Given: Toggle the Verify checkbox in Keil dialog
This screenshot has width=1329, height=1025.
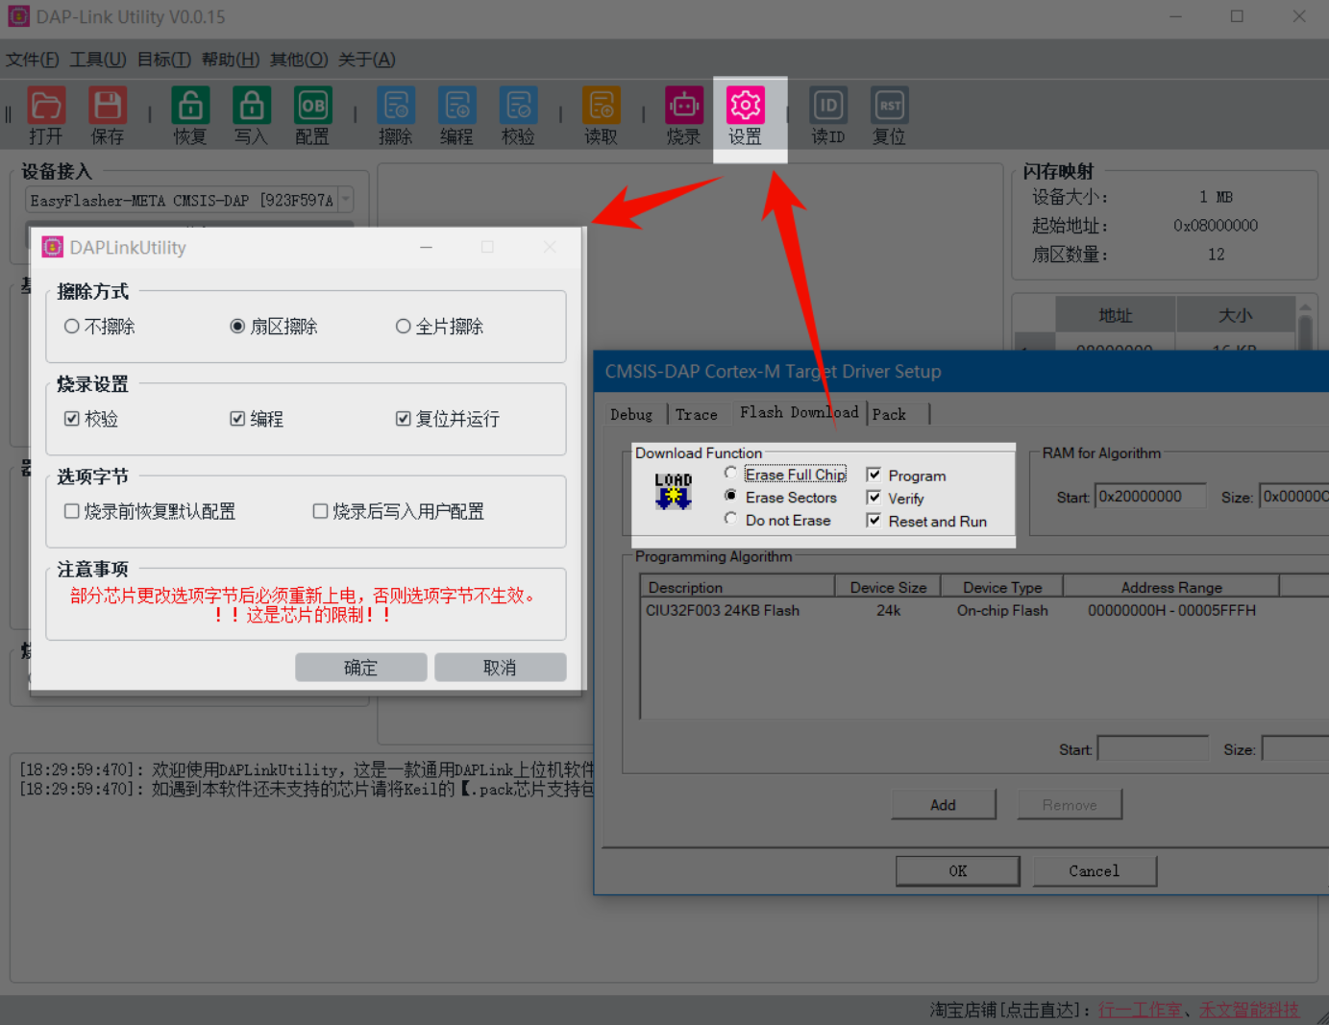Looking at the screenshot, I should point(874,498).
